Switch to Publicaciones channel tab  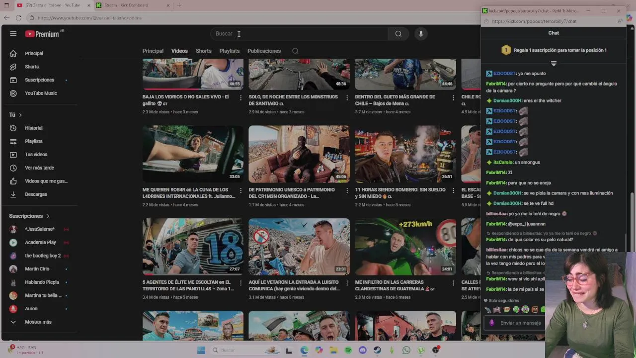coord(264,51)
